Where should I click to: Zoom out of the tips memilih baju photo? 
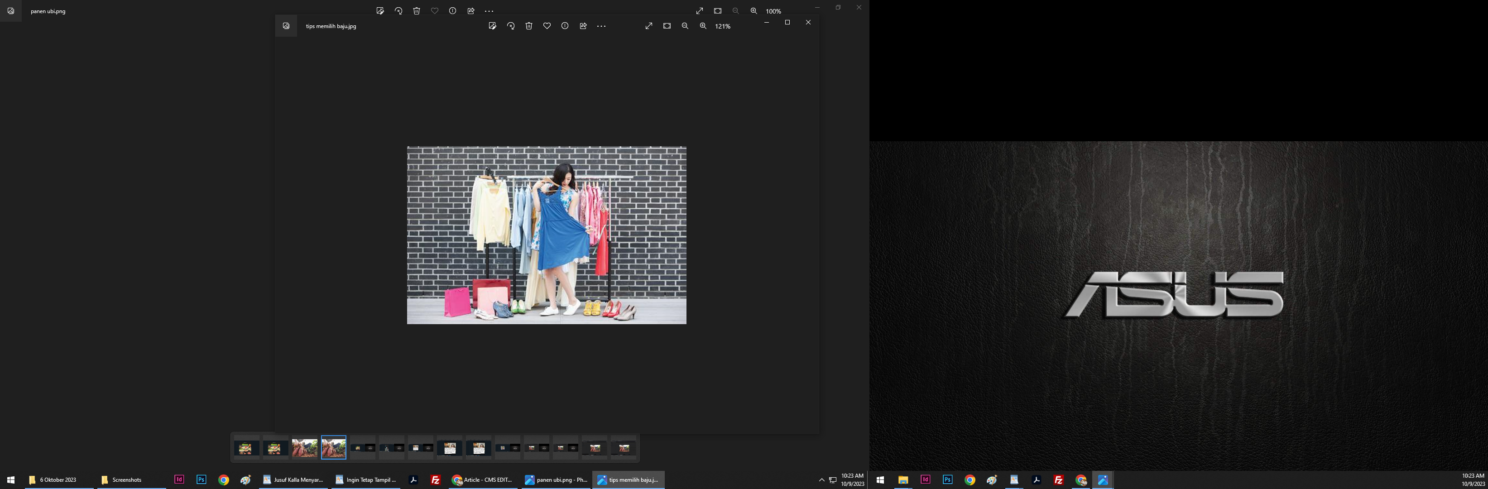coord(685,26)
